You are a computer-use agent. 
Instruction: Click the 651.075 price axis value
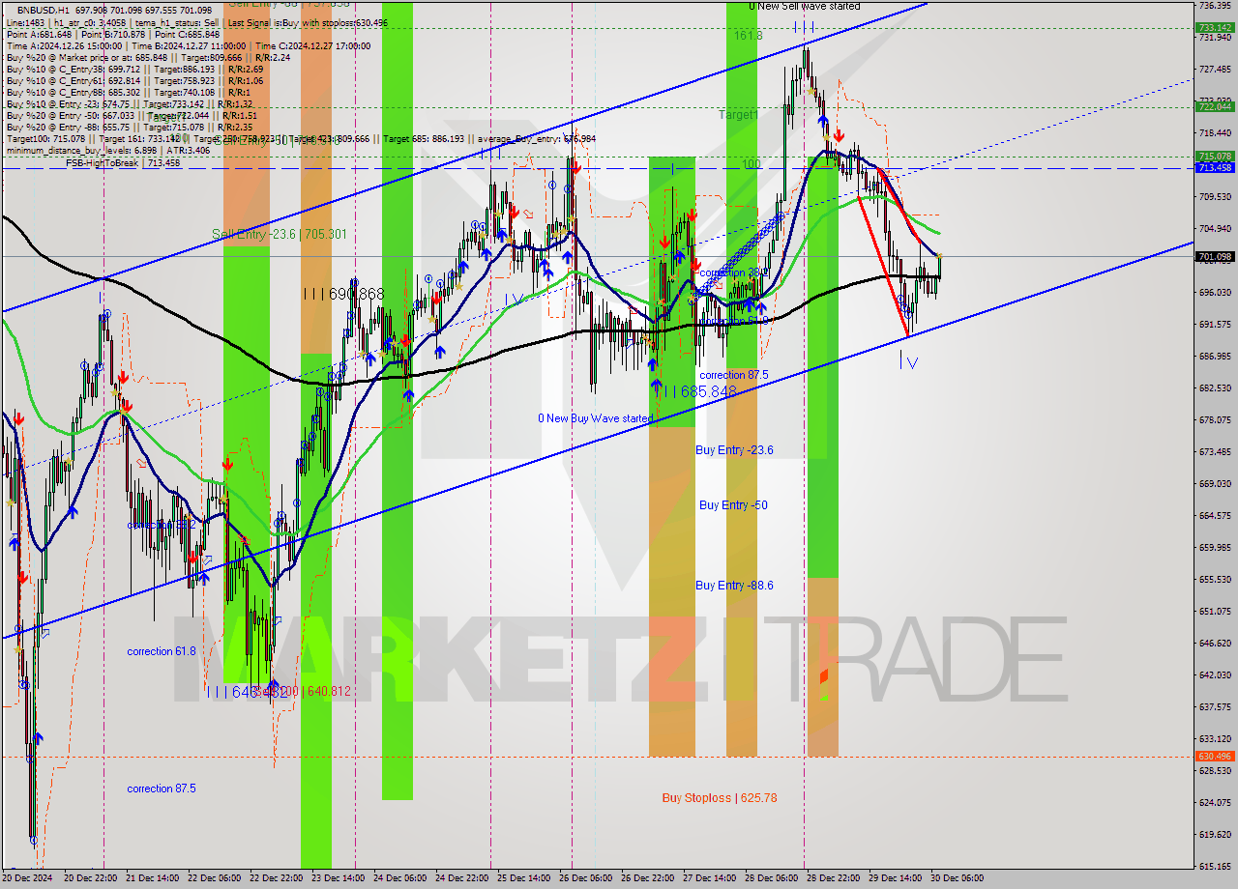click(1215, 611)
